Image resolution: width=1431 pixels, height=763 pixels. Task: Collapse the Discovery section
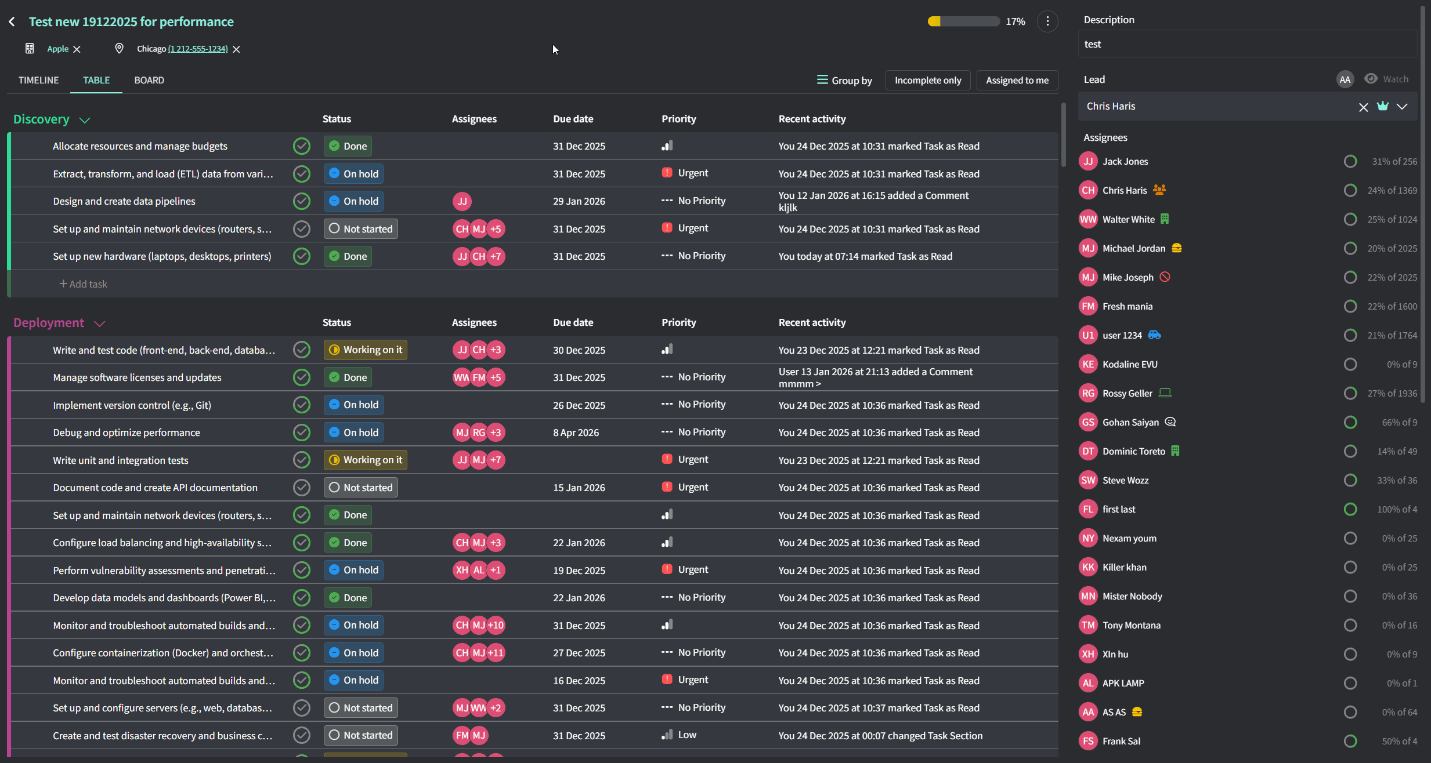pyautogui.click(x=85, y=120)
